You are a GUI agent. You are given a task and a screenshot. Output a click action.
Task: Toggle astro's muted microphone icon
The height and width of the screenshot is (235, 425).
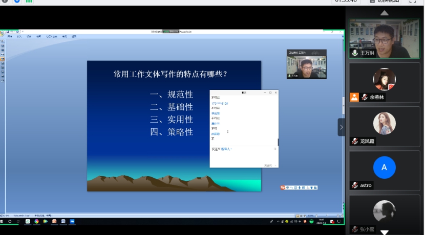point(354,185)
